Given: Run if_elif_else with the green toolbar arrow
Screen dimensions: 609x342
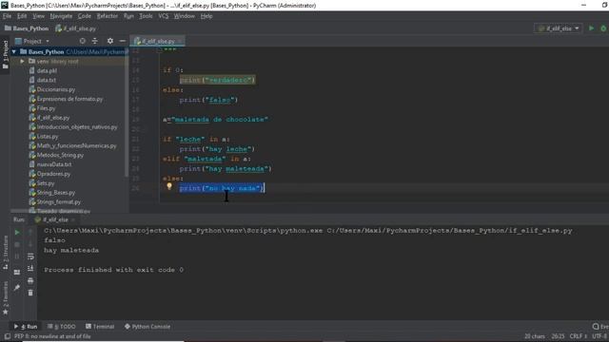Looking at the screenshot, I should click(x=591, y=28).
